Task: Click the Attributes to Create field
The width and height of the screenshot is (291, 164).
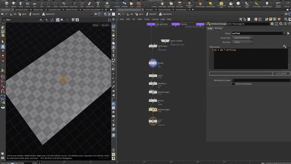Action: [x=261, y=80]
